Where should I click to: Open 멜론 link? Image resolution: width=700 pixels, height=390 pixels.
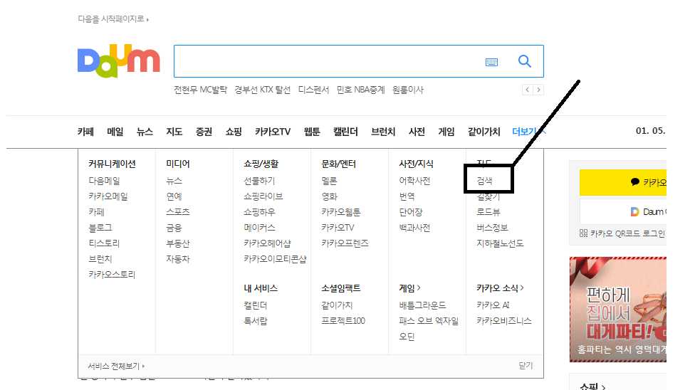329,181
